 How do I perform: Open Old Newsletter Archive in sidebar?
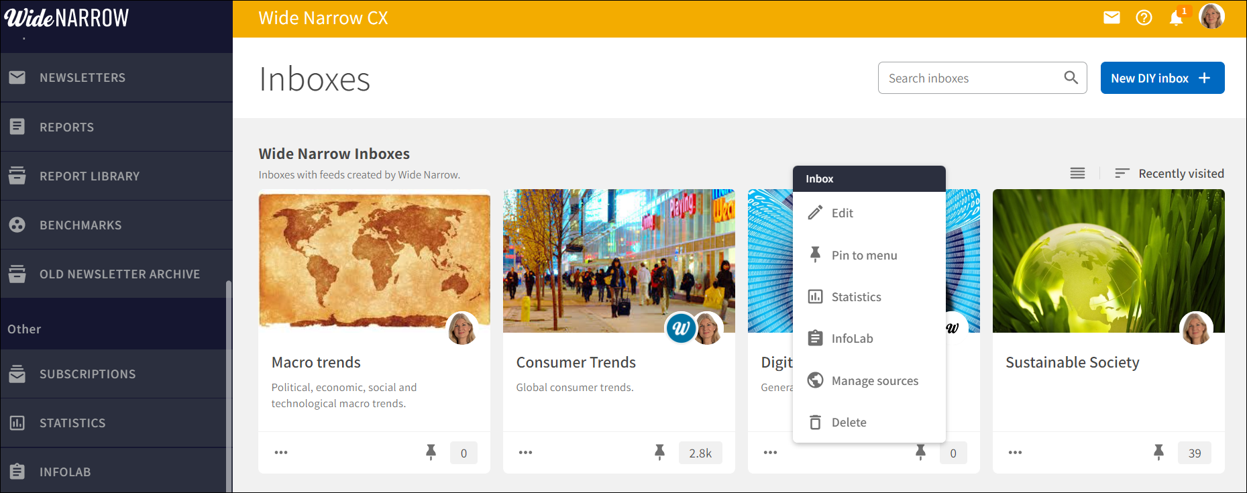coord(116,274)
